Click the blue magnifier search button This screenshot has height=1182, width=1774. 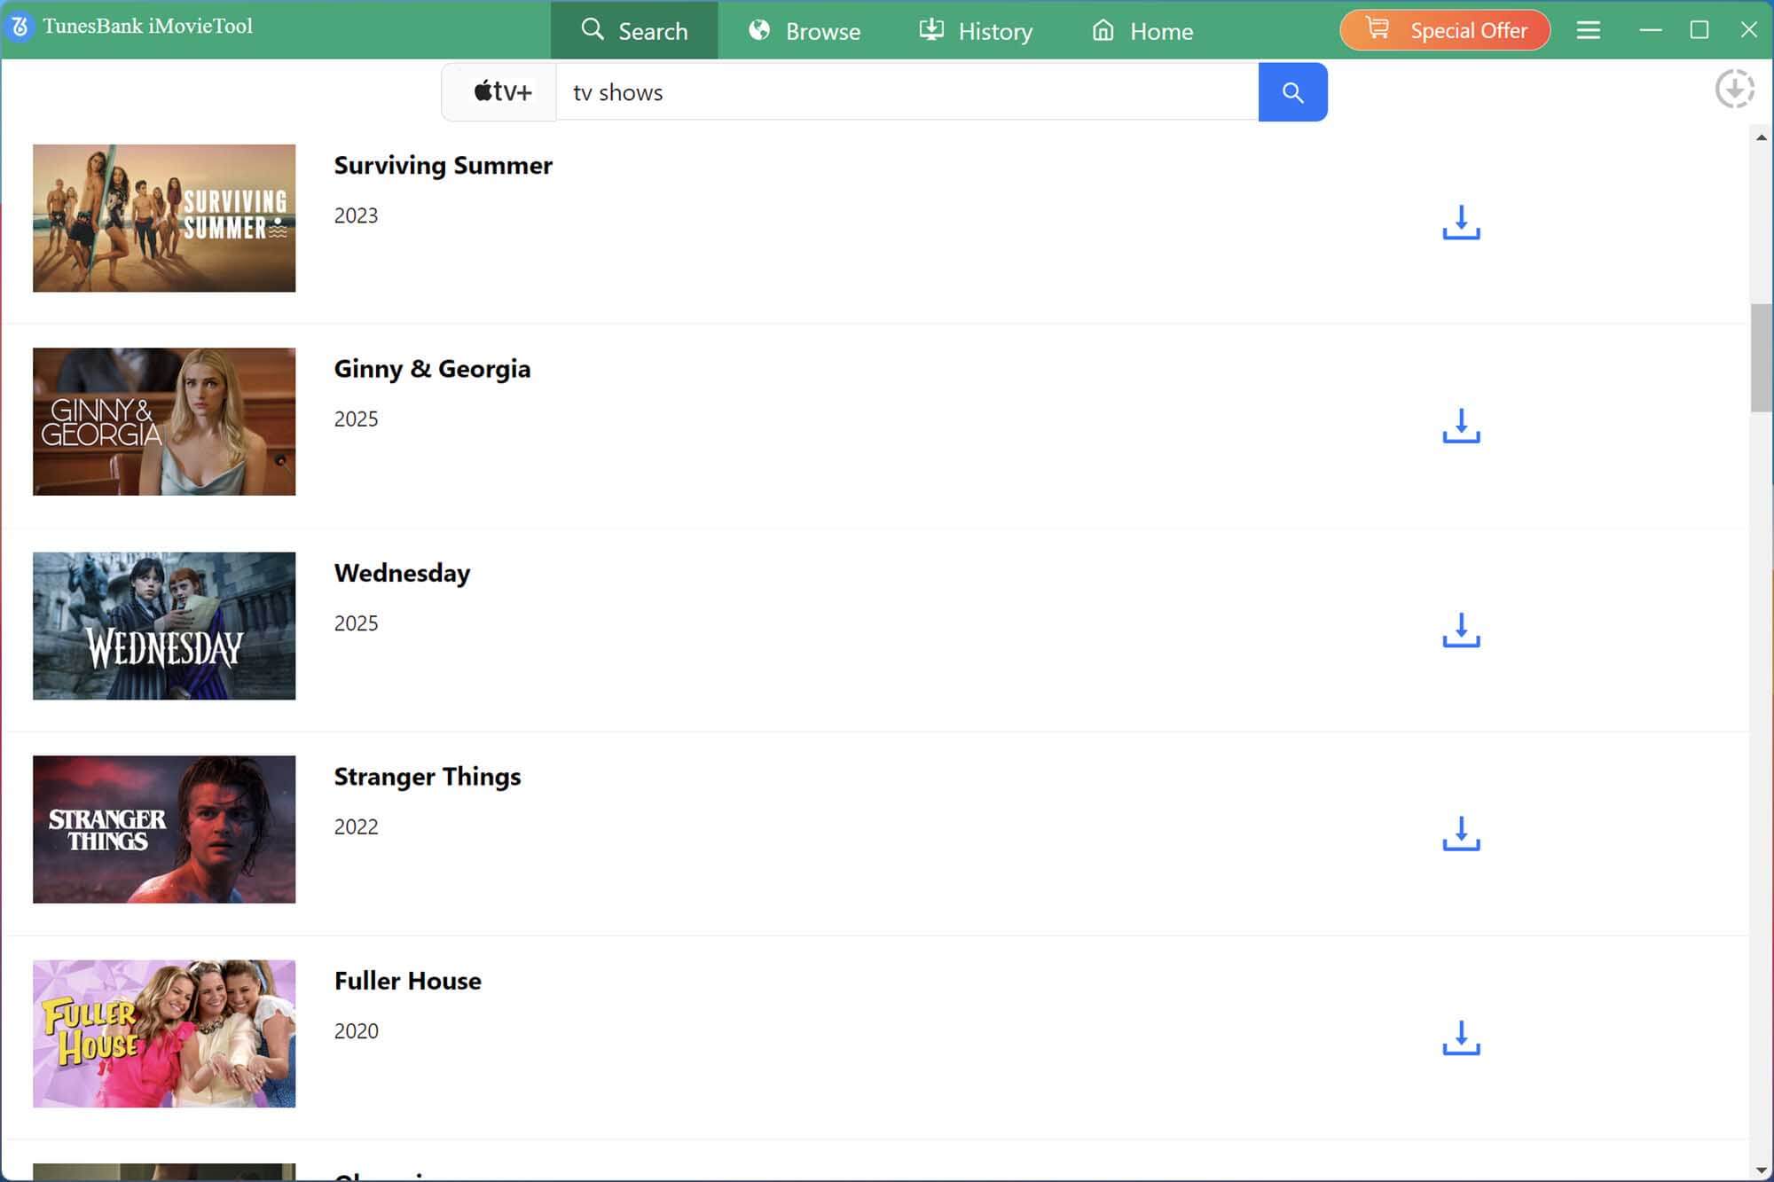click(x=1292, y=92)
